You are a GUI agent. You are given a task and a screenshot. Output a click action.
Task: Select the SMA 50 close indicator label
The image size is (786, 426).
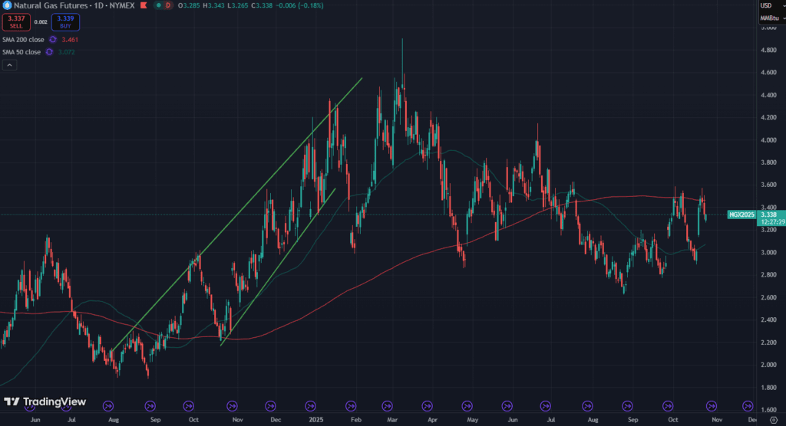coord(21,52)
